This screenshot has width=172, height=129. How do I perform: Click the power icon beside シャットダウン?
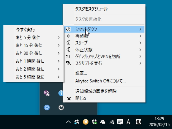coord(68,29)
